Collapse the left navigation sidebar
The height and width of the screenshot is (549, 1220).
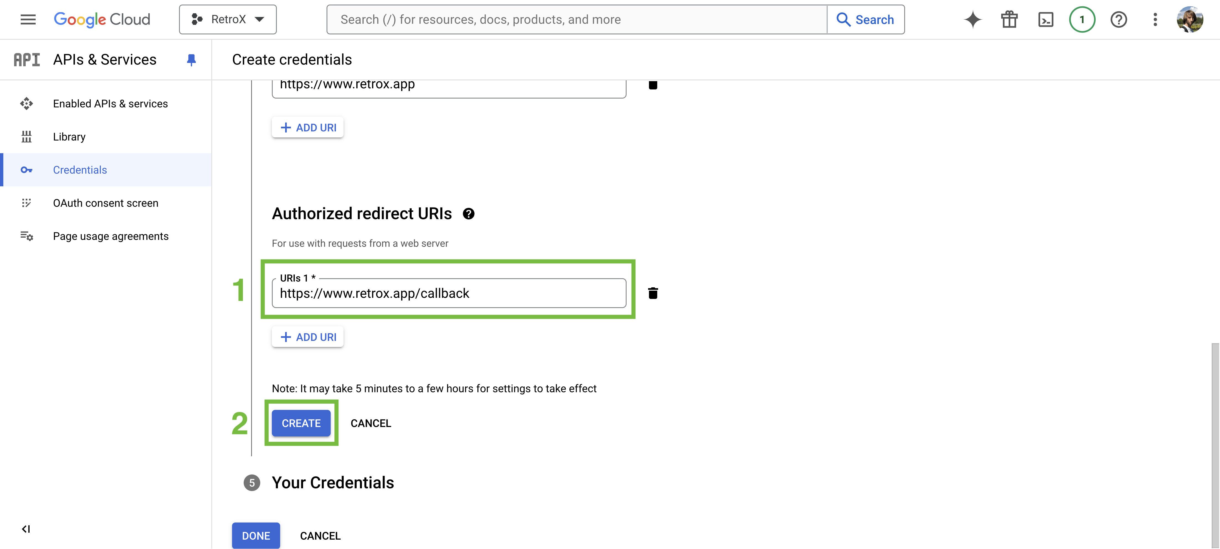(26, 529)
